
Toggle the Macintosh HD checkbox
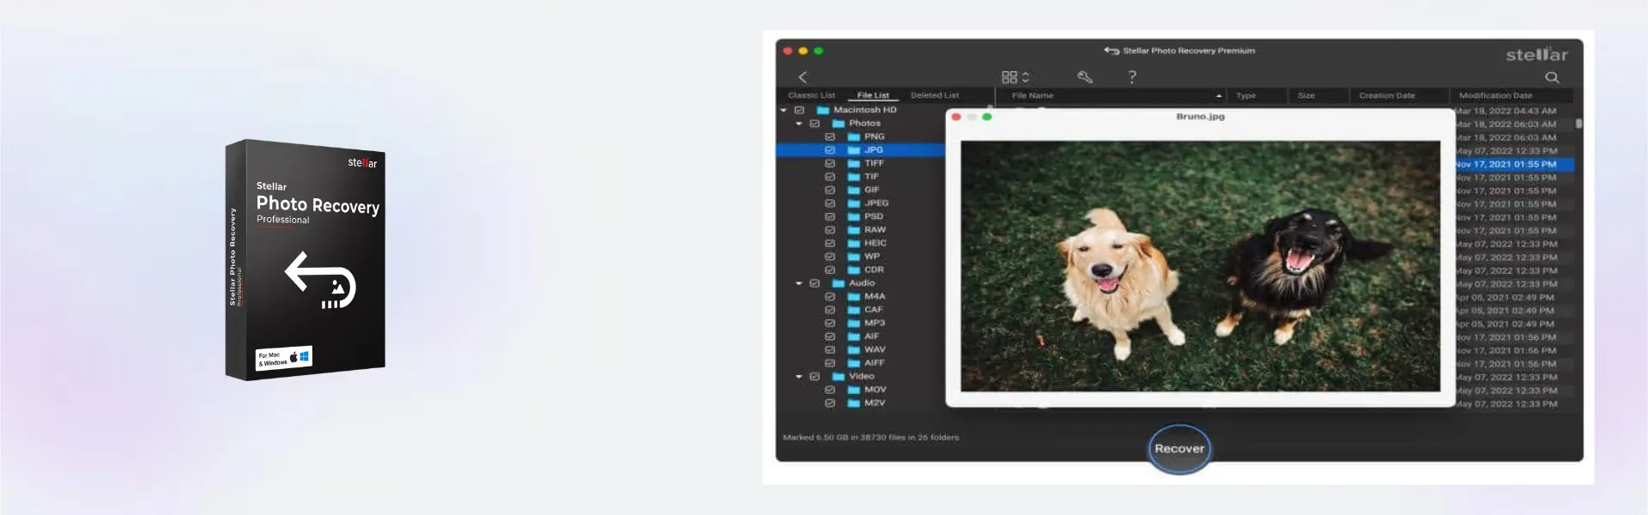tap(799, 110)
